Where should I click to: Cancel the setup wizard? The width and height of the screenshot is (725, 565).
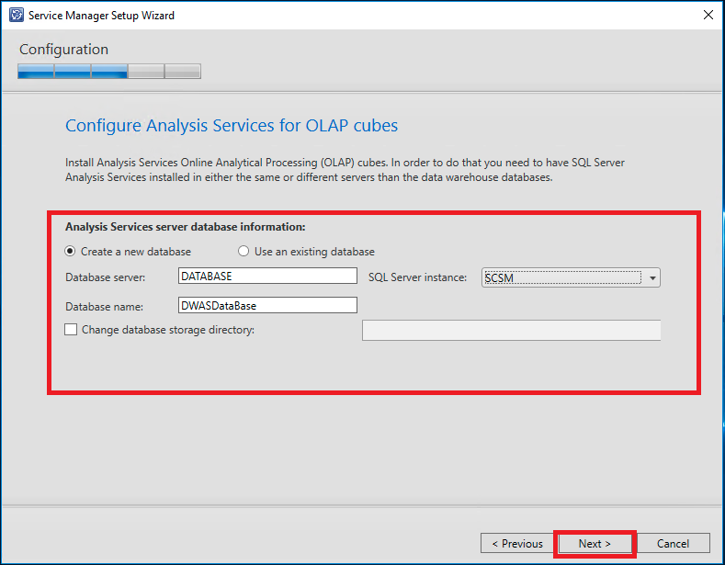pyautogui.click(x=673, y=543)
